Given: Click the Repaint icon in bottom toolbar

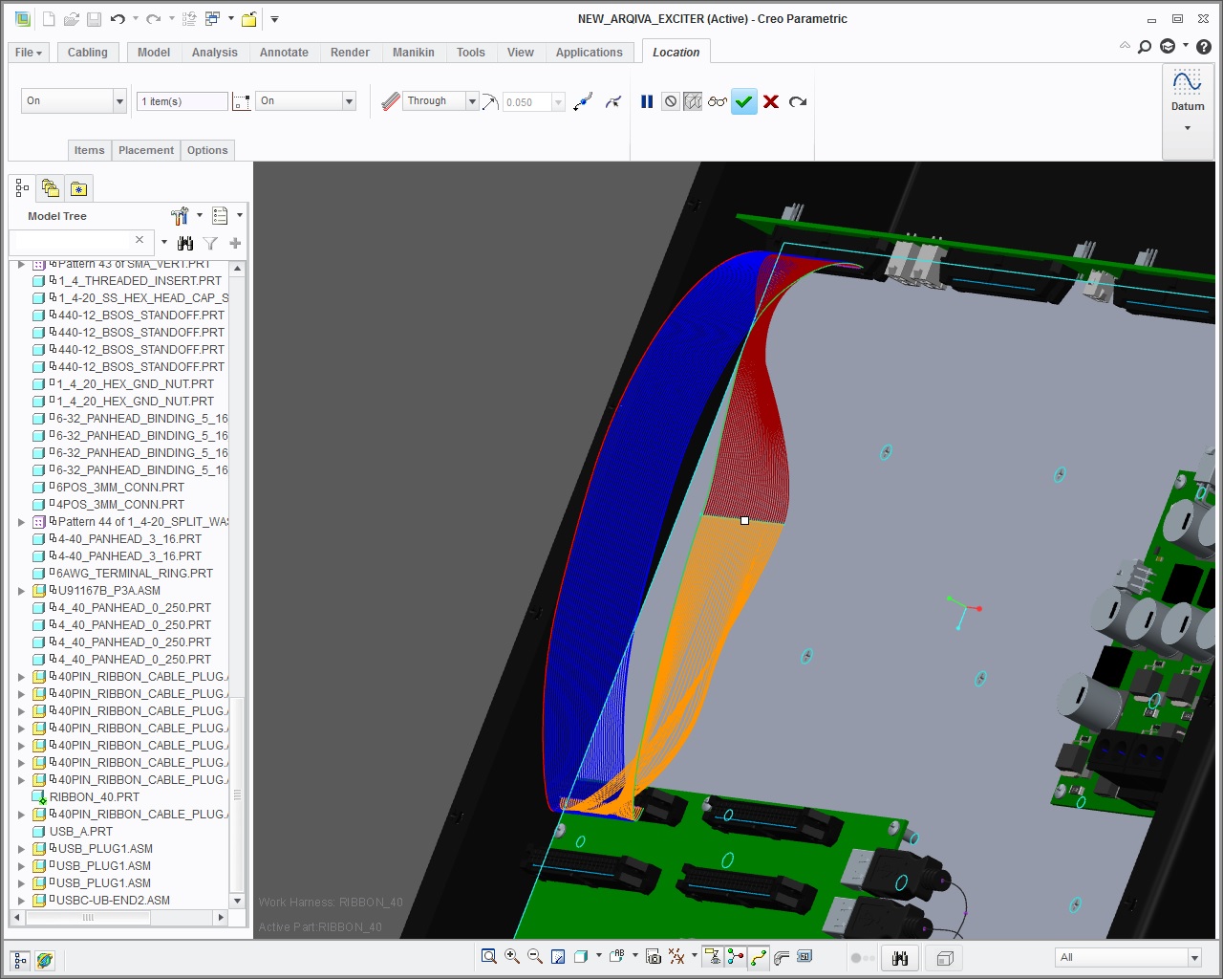Looking at the screenshot, I should (x=558, y=957).
